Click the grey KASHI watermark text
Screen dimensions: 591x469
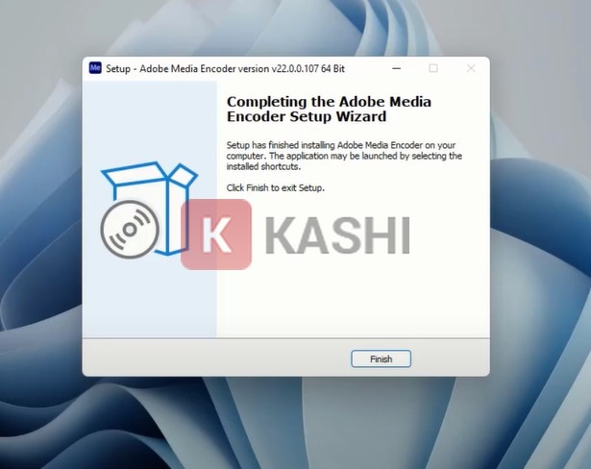click(337, 234)
